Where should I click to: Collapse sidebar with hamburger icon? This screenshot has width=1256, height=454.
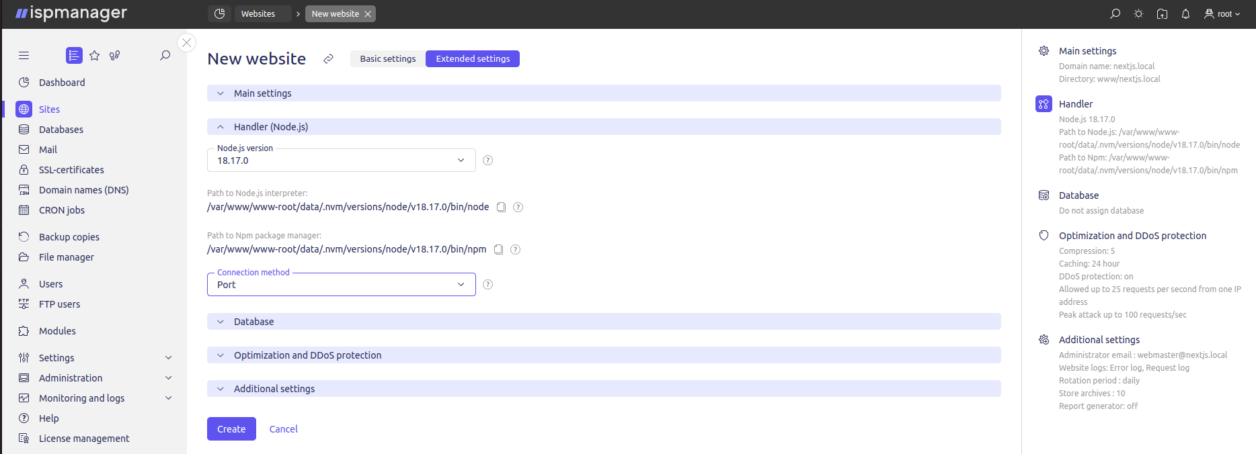tap(24, 56)
